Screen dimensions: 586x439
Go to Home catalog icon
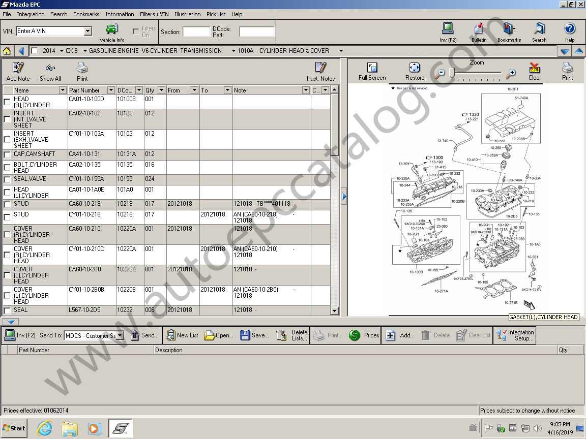coord(7,51)
